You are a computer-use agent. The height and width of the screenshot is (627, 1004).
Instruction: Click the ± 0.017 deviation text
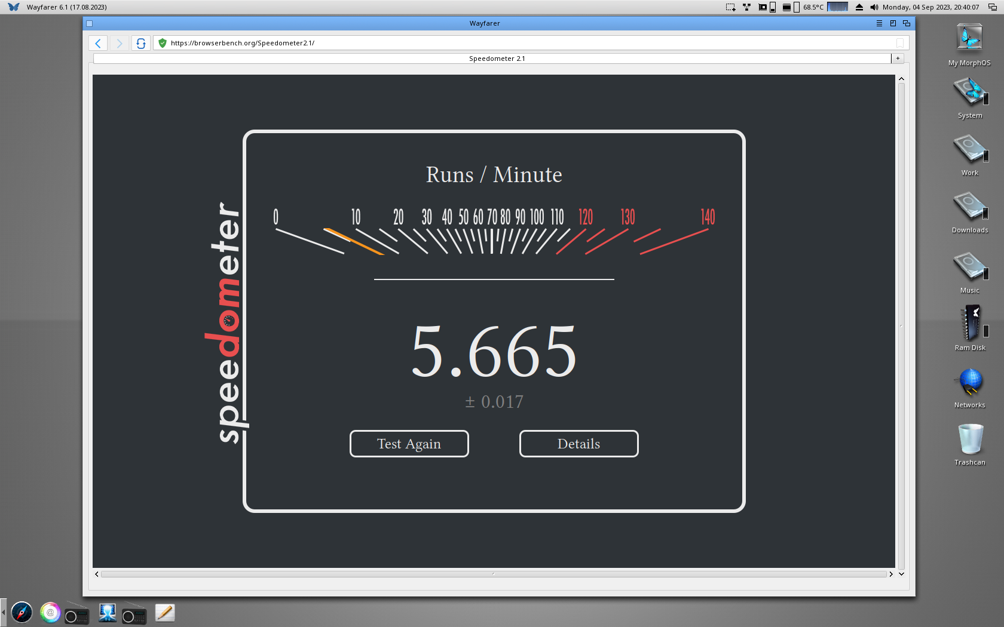tap(494, 401)
